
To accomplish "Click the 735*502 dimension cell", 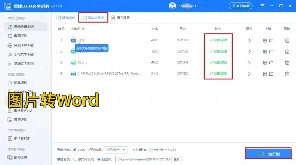I will [183, 51].
